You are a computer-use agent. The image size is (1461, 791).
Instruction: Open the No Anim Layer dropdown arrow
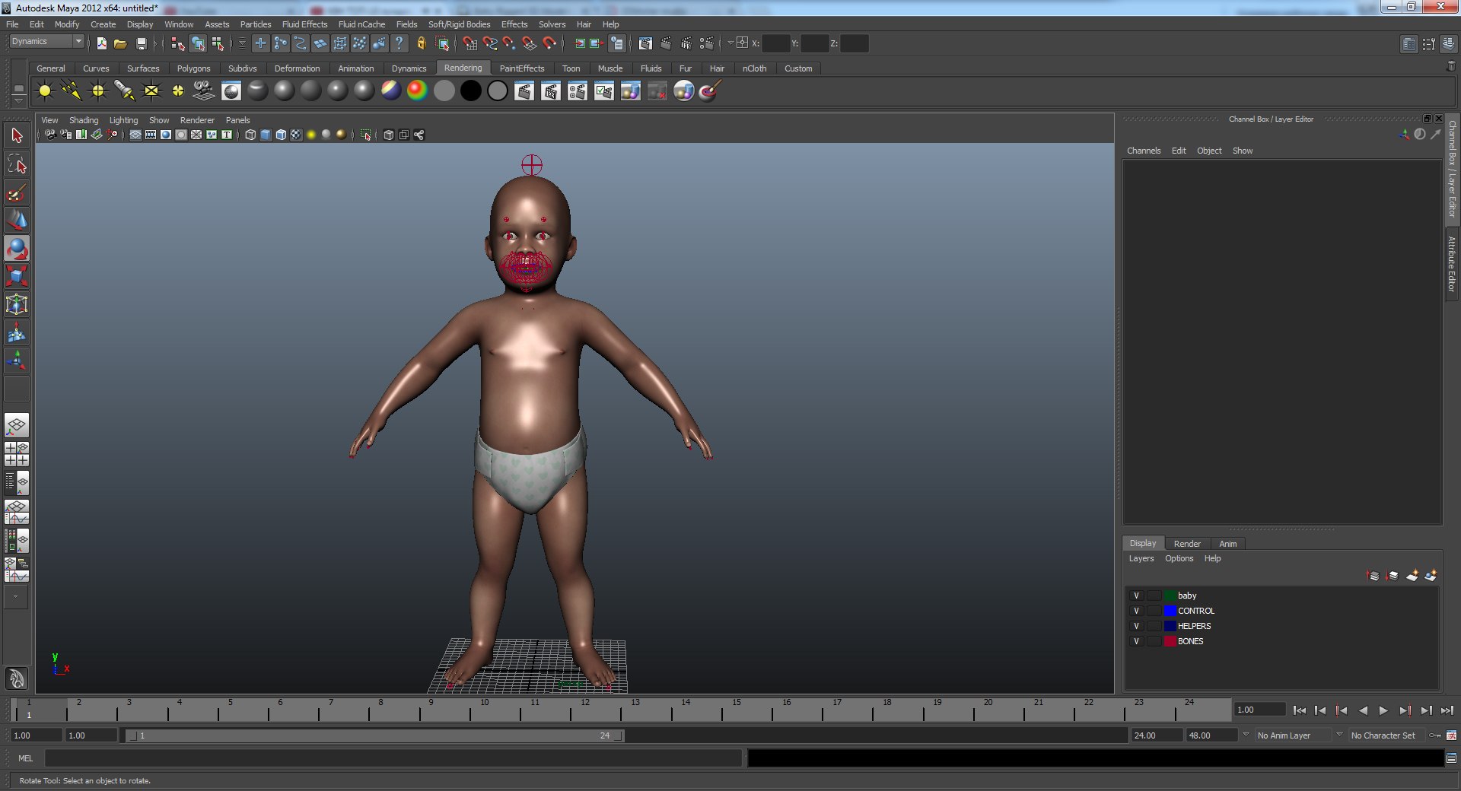point(1246,735)
